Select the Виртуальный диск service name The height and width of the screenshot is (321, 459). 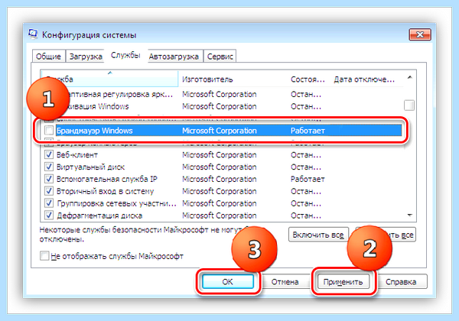tap(90, 167)
